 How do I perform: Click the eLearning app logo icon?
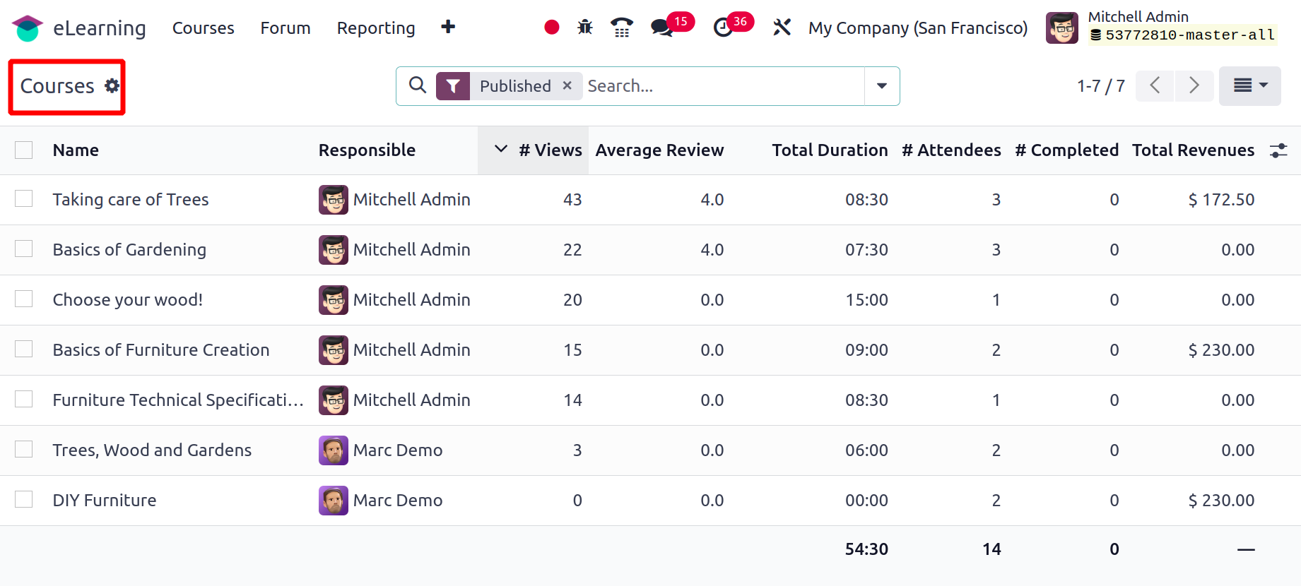(x=27, y=28)
